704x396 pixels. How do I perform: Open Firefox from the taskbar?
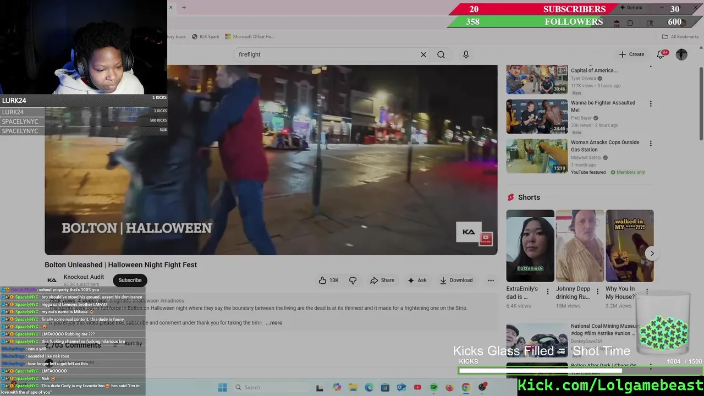click(x=450, y=387)
